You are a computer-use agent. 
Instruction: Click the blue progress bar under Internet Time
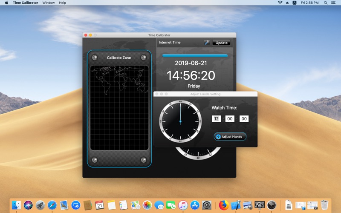(x=195, y=56)
